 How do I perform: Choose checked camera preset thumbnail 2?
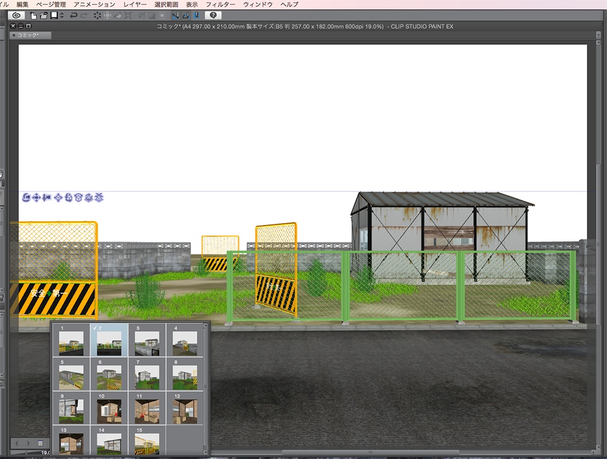coord(109,340)
